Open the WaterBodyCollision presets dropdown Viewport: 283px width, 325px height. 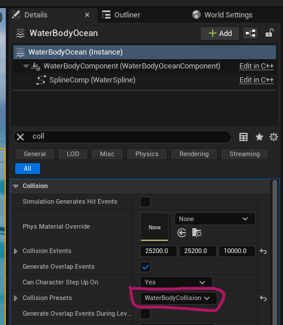[178, 298]
